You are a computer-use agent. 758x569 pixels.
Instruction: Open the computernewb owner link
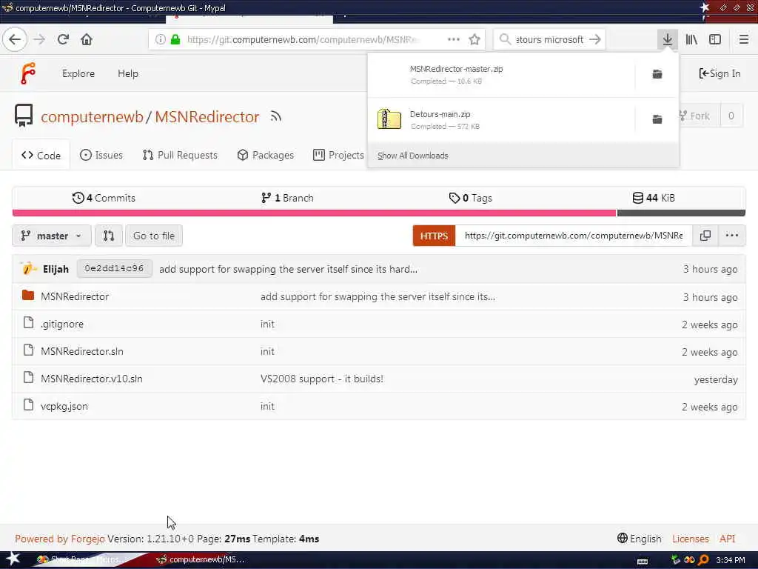click(x=92, y=116)
